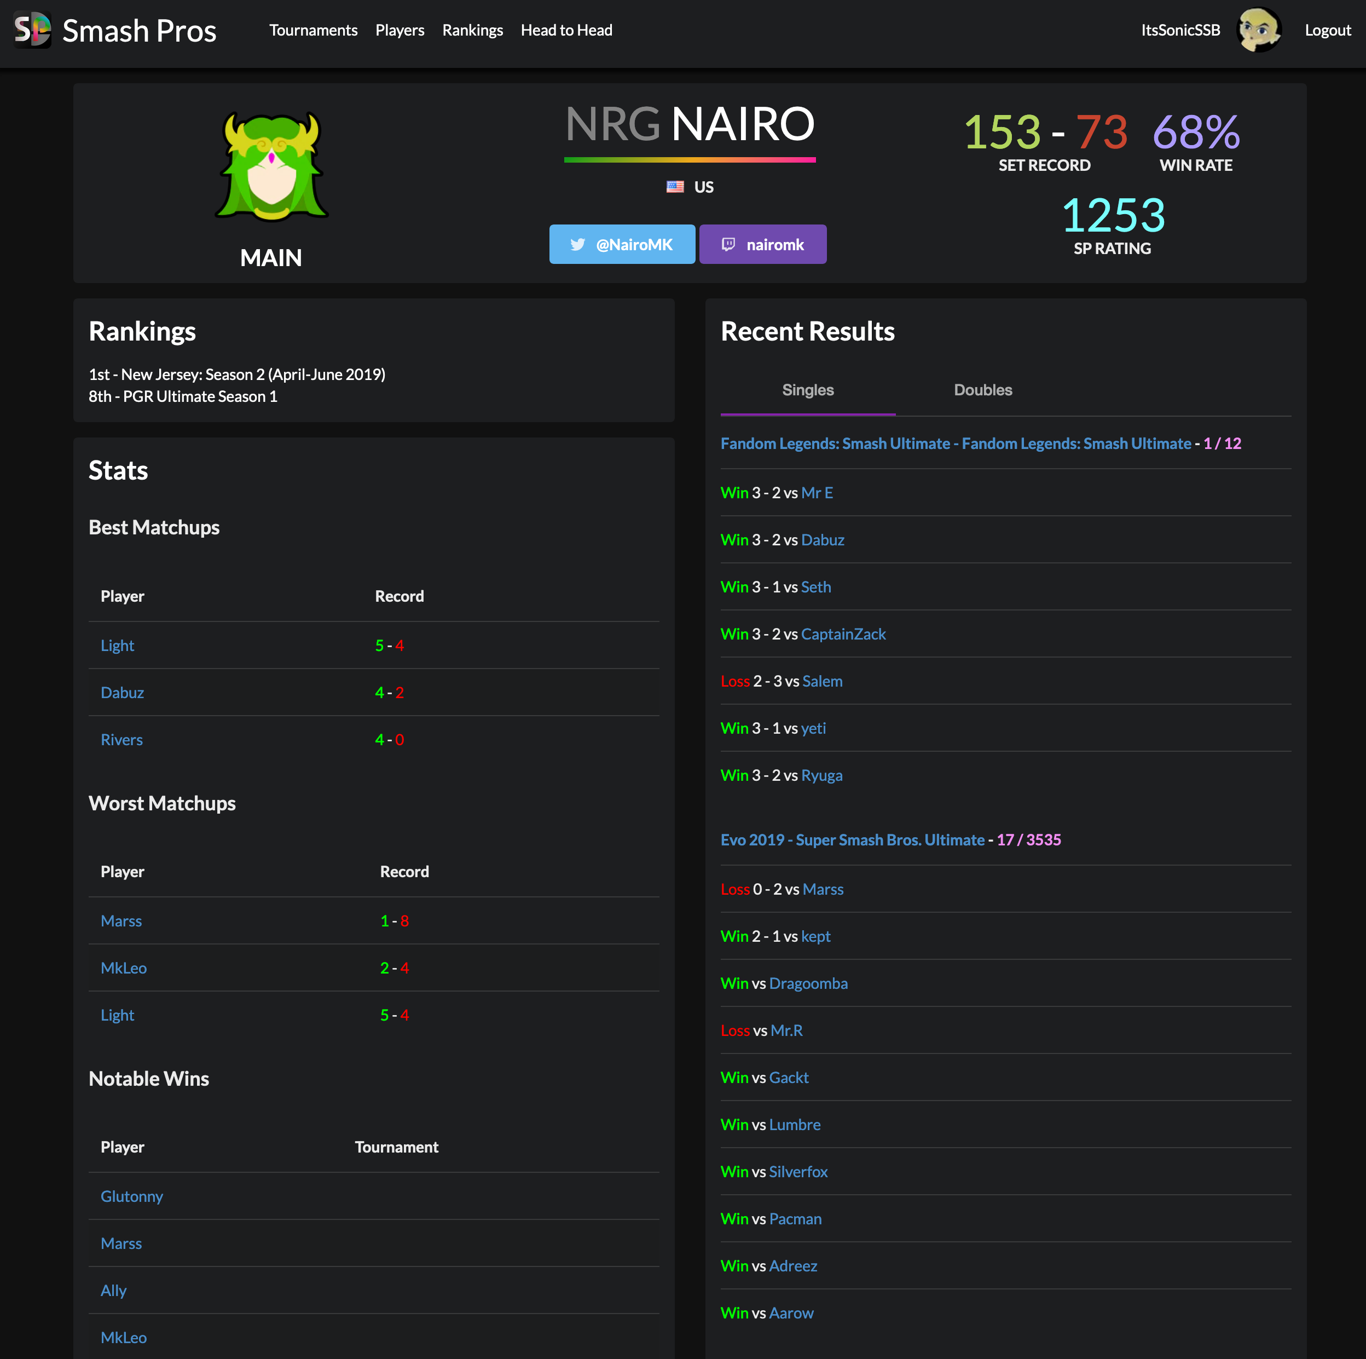Viewport: 1366px width, 1359px height.
Task: Open the Mr E opponent link
Action: point(817,492)
